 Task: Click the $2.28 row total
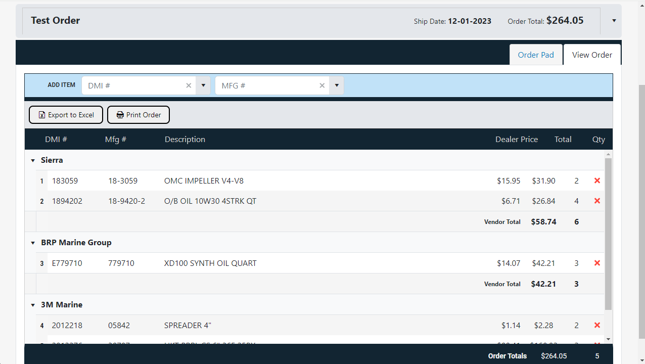(x=545, y=325)
